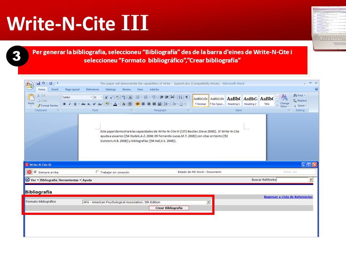Click Replace in the Editing group

[300, 101]
